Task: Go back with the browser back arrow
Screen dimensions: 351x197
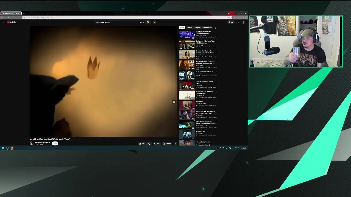Action: pos(2,18)
